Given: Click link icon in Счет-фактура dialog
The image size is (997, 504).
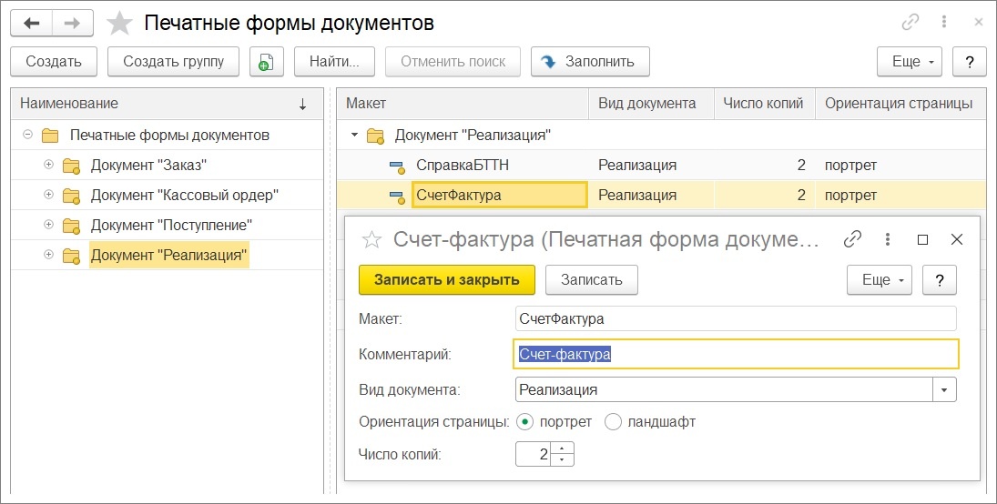Looking at the screenshot, I should pyautogui.click(x=852, y=239).
